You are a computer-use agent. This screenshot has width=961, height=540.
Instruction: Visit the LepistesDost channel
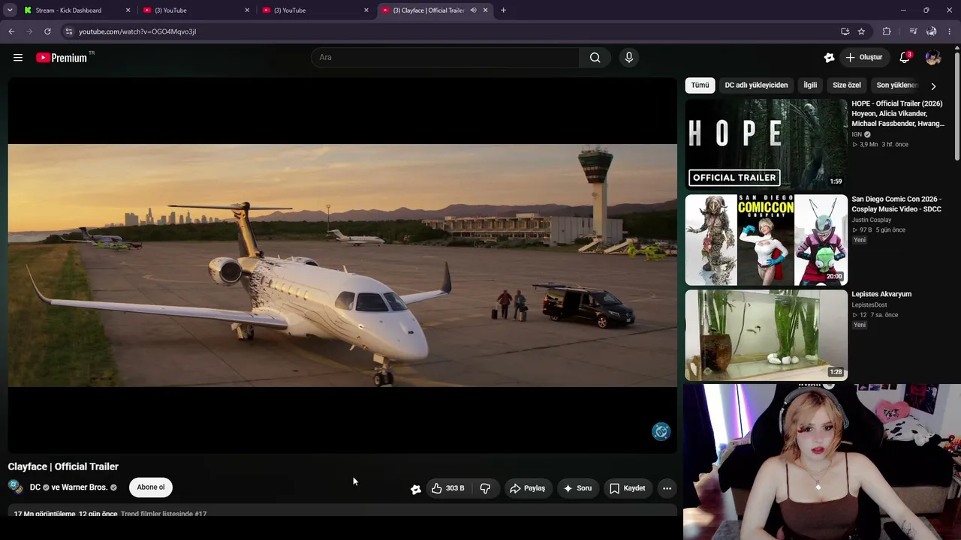click(x=869, y=305)
